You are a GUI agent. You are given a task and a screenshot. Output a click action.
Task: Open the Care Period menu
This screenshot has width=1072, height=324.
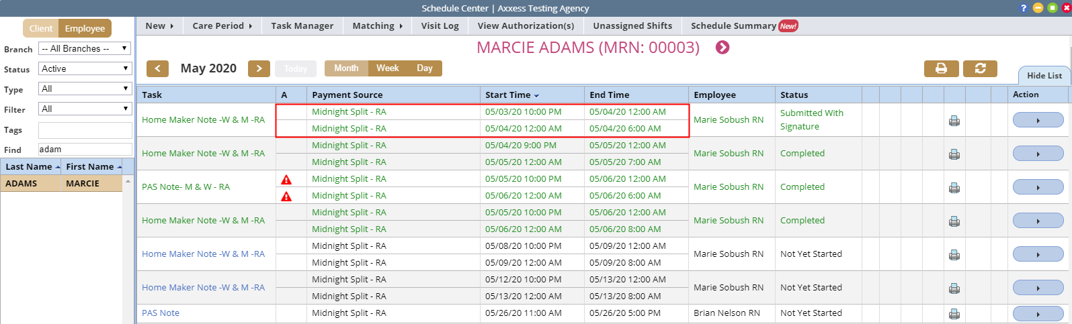(222, 26)
